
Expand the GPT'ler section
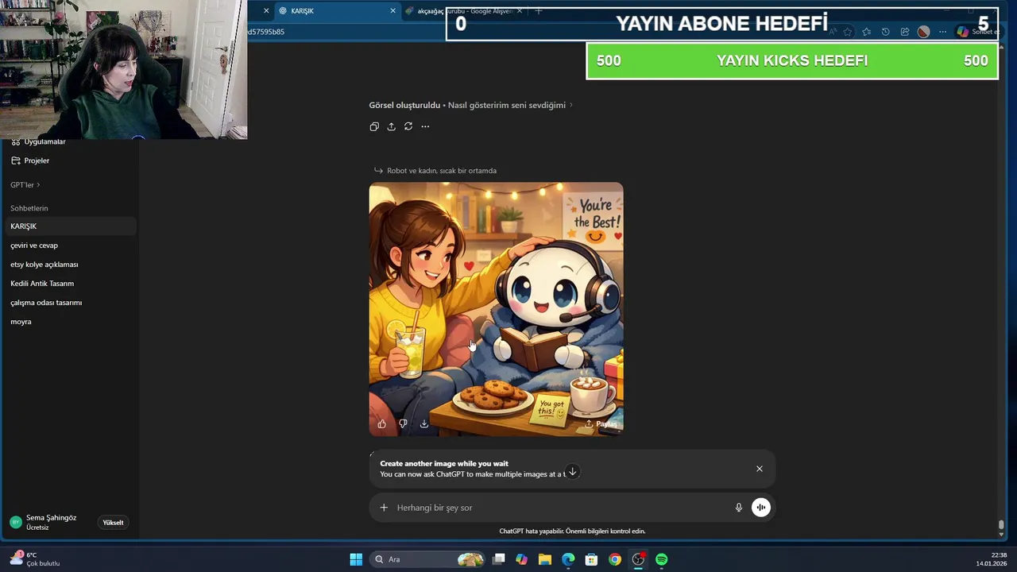tap(25, 185)
